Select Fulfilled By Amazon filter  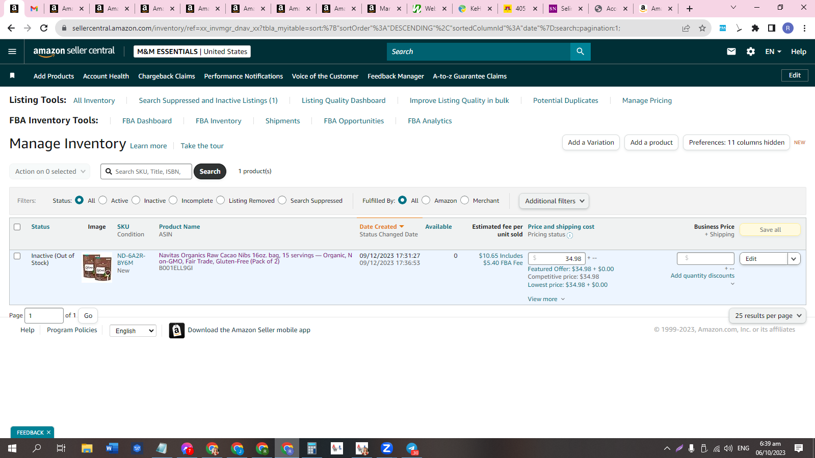click(426, 200)
